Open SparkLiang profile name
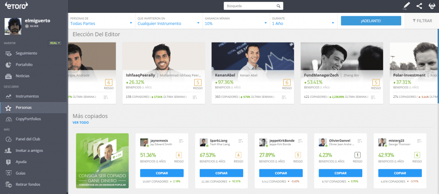 [x=219, y=140]
